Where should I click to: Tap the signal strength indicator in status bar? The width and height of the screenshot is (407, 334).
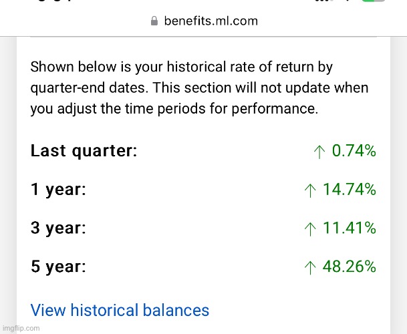[x=325, y=2]
